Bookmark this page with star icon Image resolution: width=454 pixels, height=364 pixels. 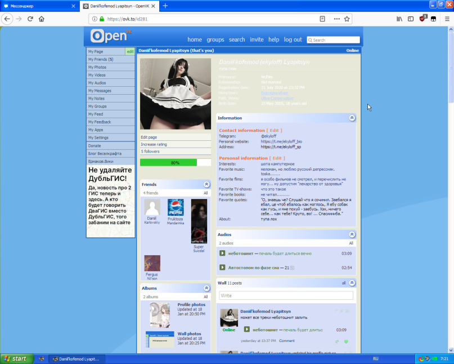coord(347,19)
